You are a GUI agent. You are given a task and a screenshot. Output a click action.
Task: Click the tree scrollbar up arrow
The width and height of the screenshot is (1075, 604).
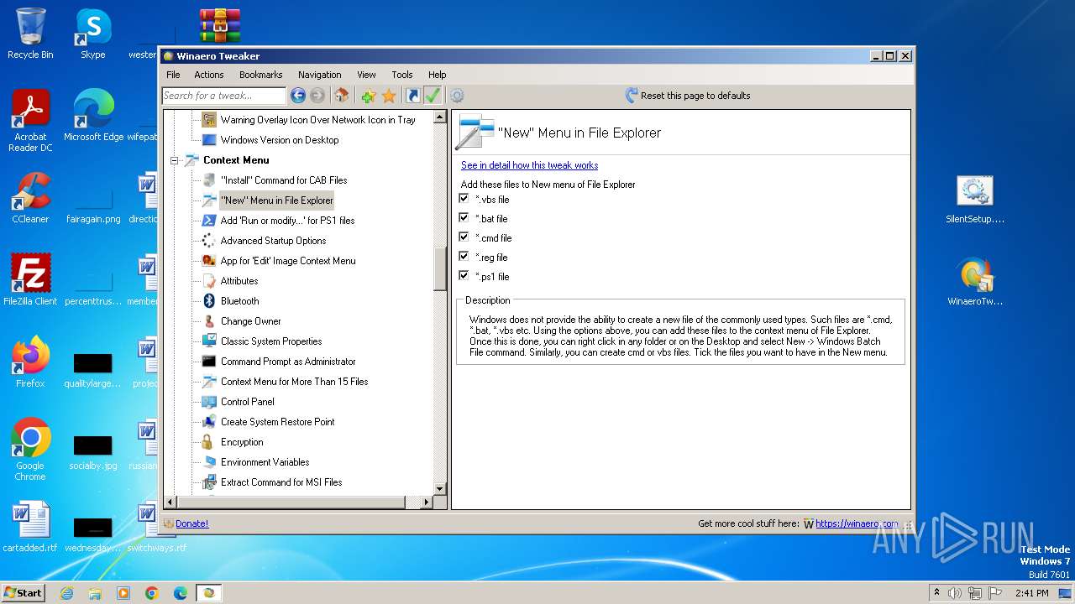(x=440, y=117)
